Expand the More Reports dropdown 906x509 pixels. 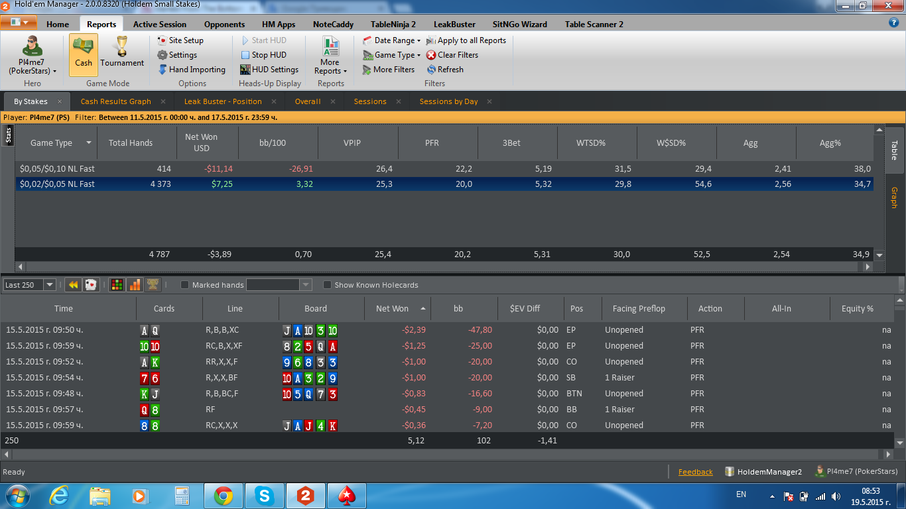point(330,56)
